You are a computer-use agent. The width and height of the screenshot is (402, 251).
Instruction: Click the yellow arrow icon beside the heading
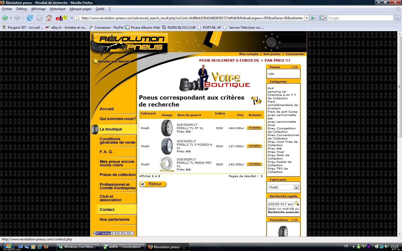point(256,100)
